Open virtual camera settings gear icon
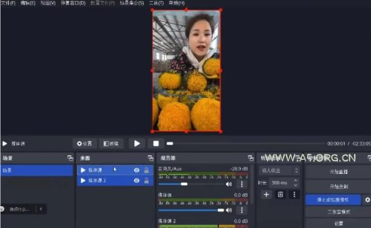The image size is (371, 228). (367, 200)
